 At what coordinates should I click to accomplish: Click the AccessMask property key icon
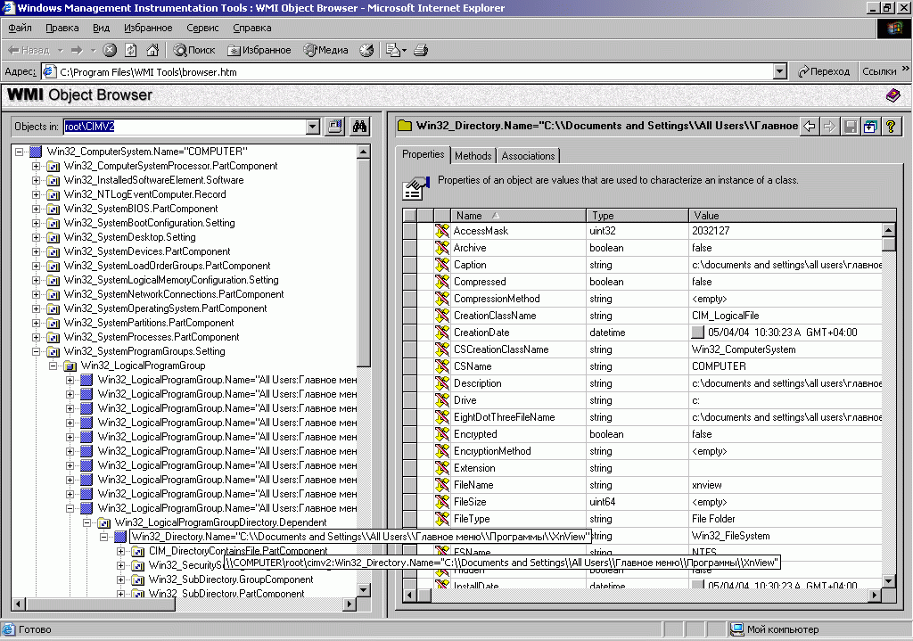442,231
